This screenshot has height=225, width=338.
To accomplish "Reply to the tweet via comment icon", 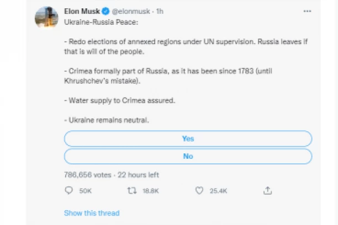I will click(x=70, y=191).
